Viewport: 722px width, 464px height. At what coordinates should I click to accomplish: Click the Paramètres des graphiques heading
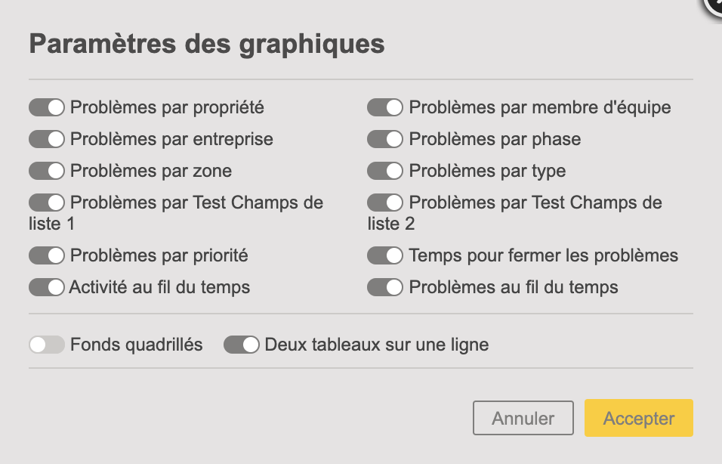[x=207, y=45]
